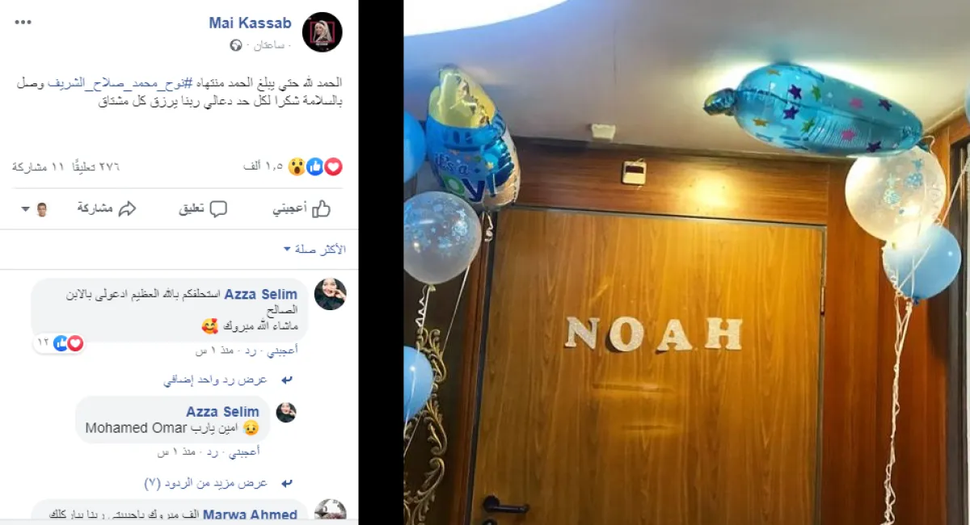This screenshot has width=970, height=525.
Task: Click the thumbs-up Like icon under post
Action: 321,209
